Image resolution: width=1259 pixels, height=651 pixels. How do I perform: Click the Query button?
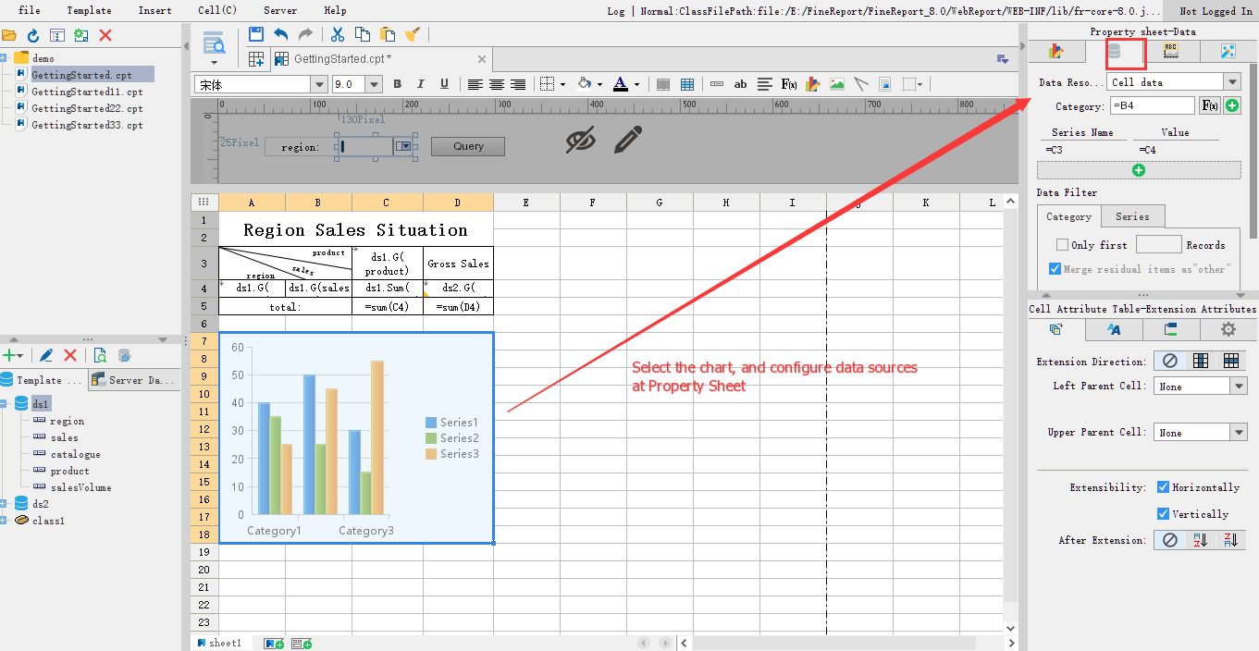click(468, 146)
